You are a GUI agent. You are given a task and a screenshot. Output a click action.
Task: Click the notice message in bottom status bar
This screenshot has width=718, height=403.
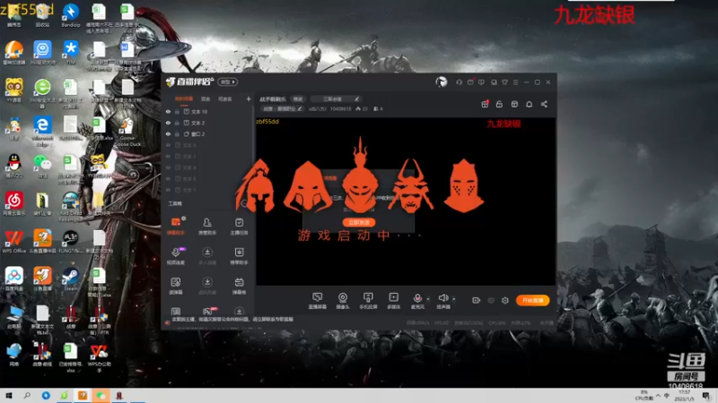pyautogui.click(x=232, y=320)
